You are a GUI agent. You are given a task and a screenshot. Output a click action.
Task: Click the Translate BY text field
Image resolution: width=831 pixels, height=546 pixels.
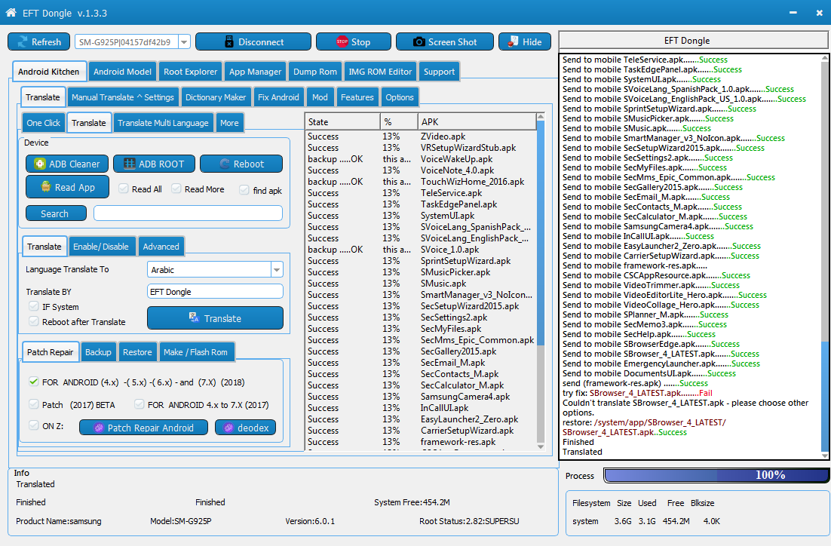tap(215, 292)
